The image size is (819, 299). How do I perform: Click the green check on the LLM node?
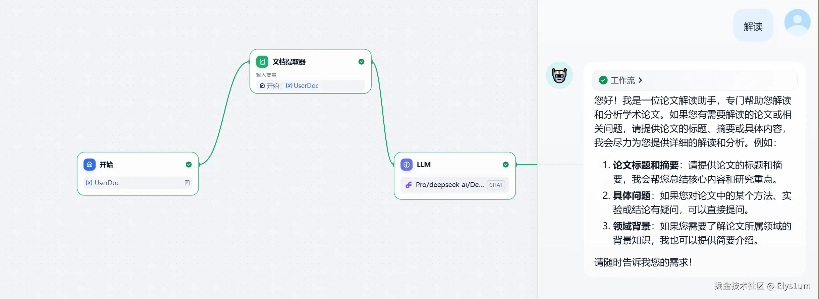(x=506, y=165)
